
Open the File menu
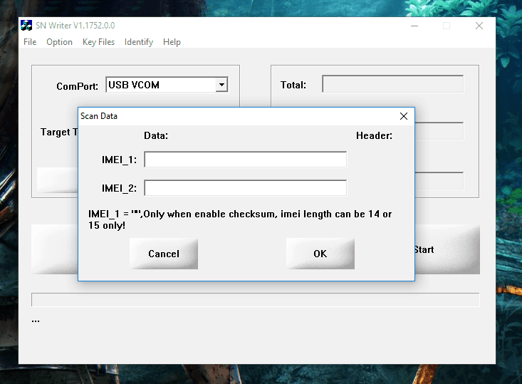[30, 42]
